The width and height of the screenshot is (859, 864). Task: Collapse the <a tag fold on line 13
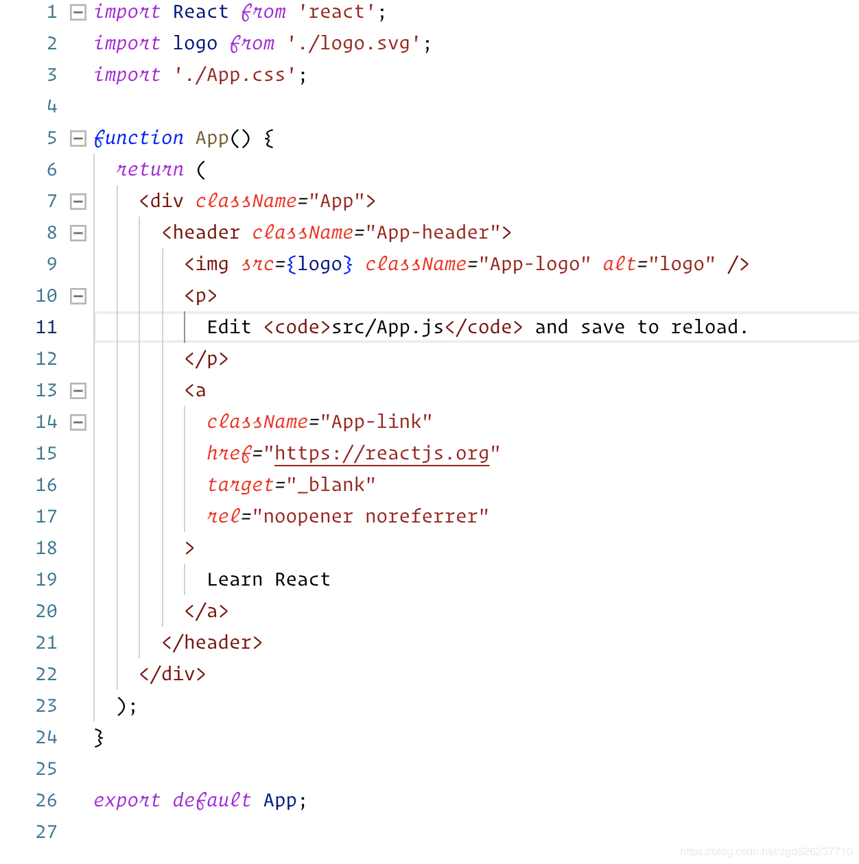click(78, 391)
